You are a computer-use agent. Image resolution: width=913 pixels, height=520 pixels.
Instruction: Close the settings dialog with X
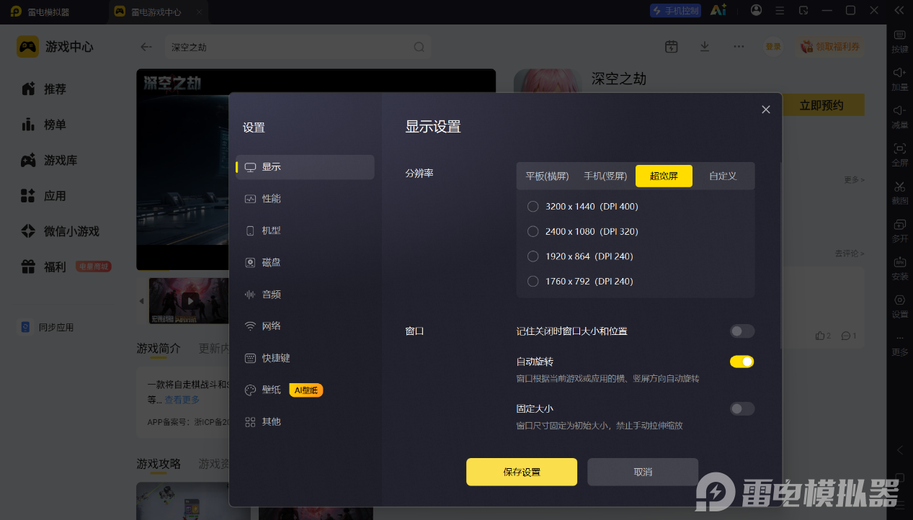pos(766,109)
